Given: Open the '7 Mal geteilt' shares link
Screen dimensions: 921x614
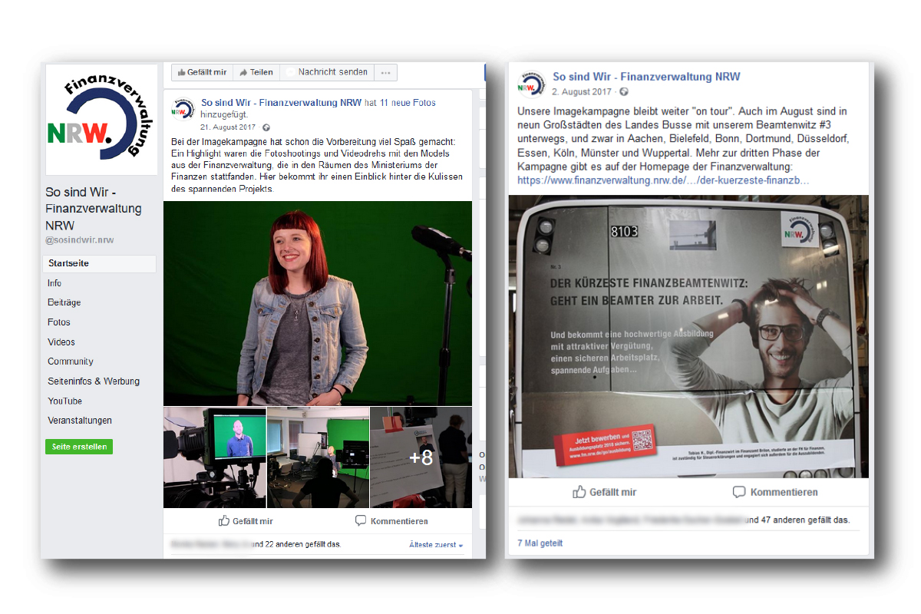Looking at the screenshot, I should 540,543.
